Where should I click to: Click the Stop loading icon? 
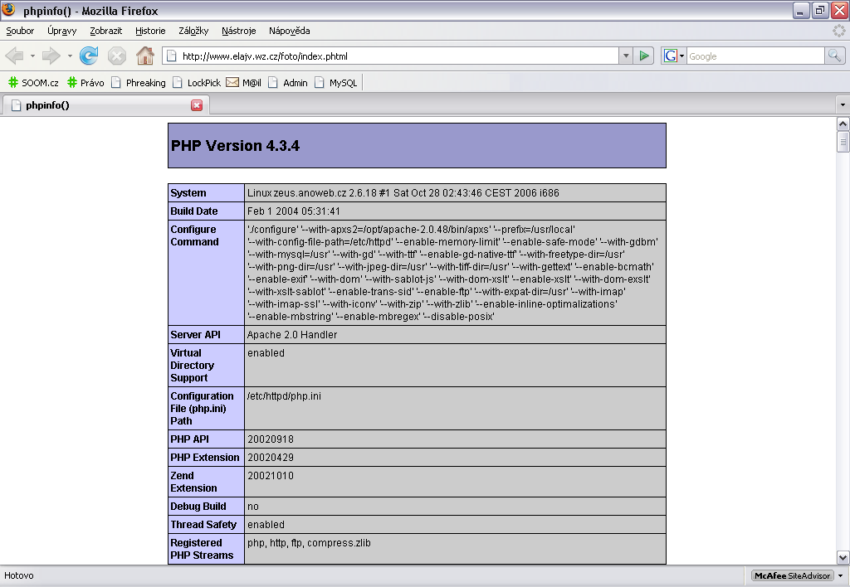(117, 56)
